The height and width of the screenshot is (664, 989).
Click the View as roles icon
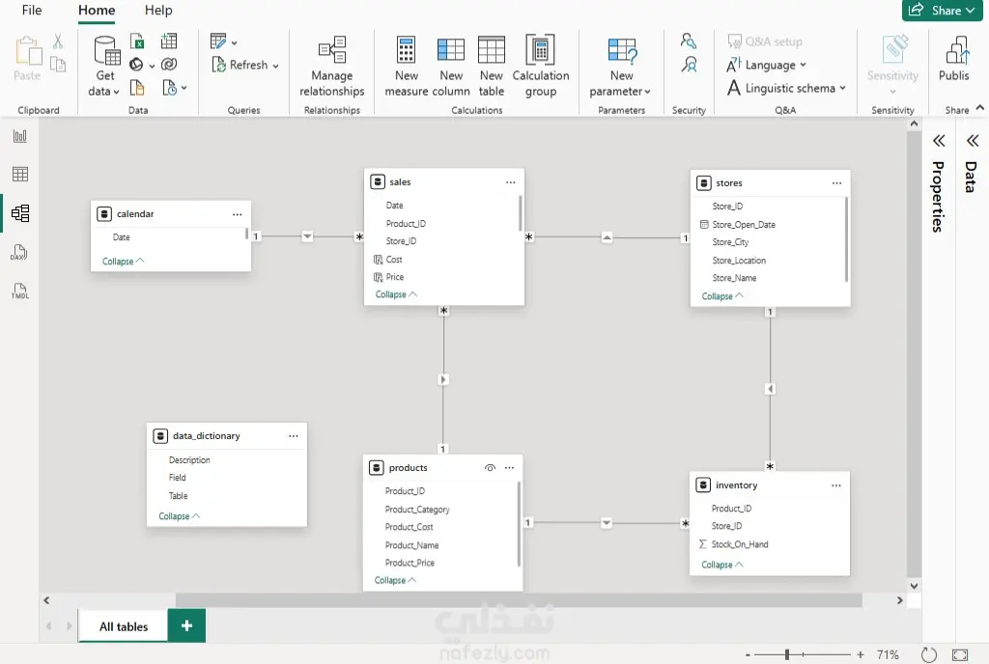tap(689, 65)
